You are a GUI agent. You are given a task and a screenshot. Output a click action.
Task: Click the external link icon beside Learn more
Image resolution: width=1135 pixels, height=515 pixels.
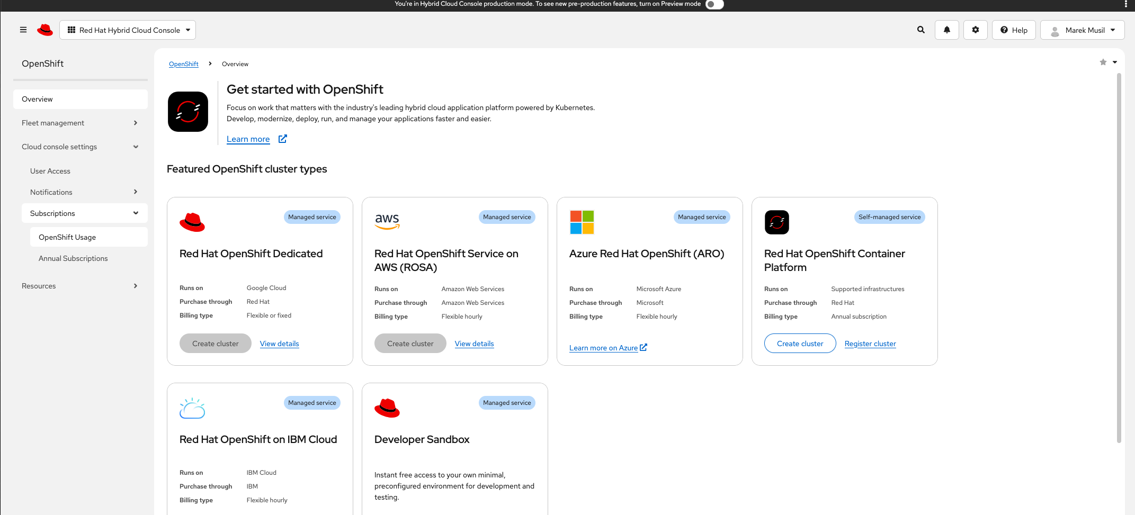pos(283,139)
